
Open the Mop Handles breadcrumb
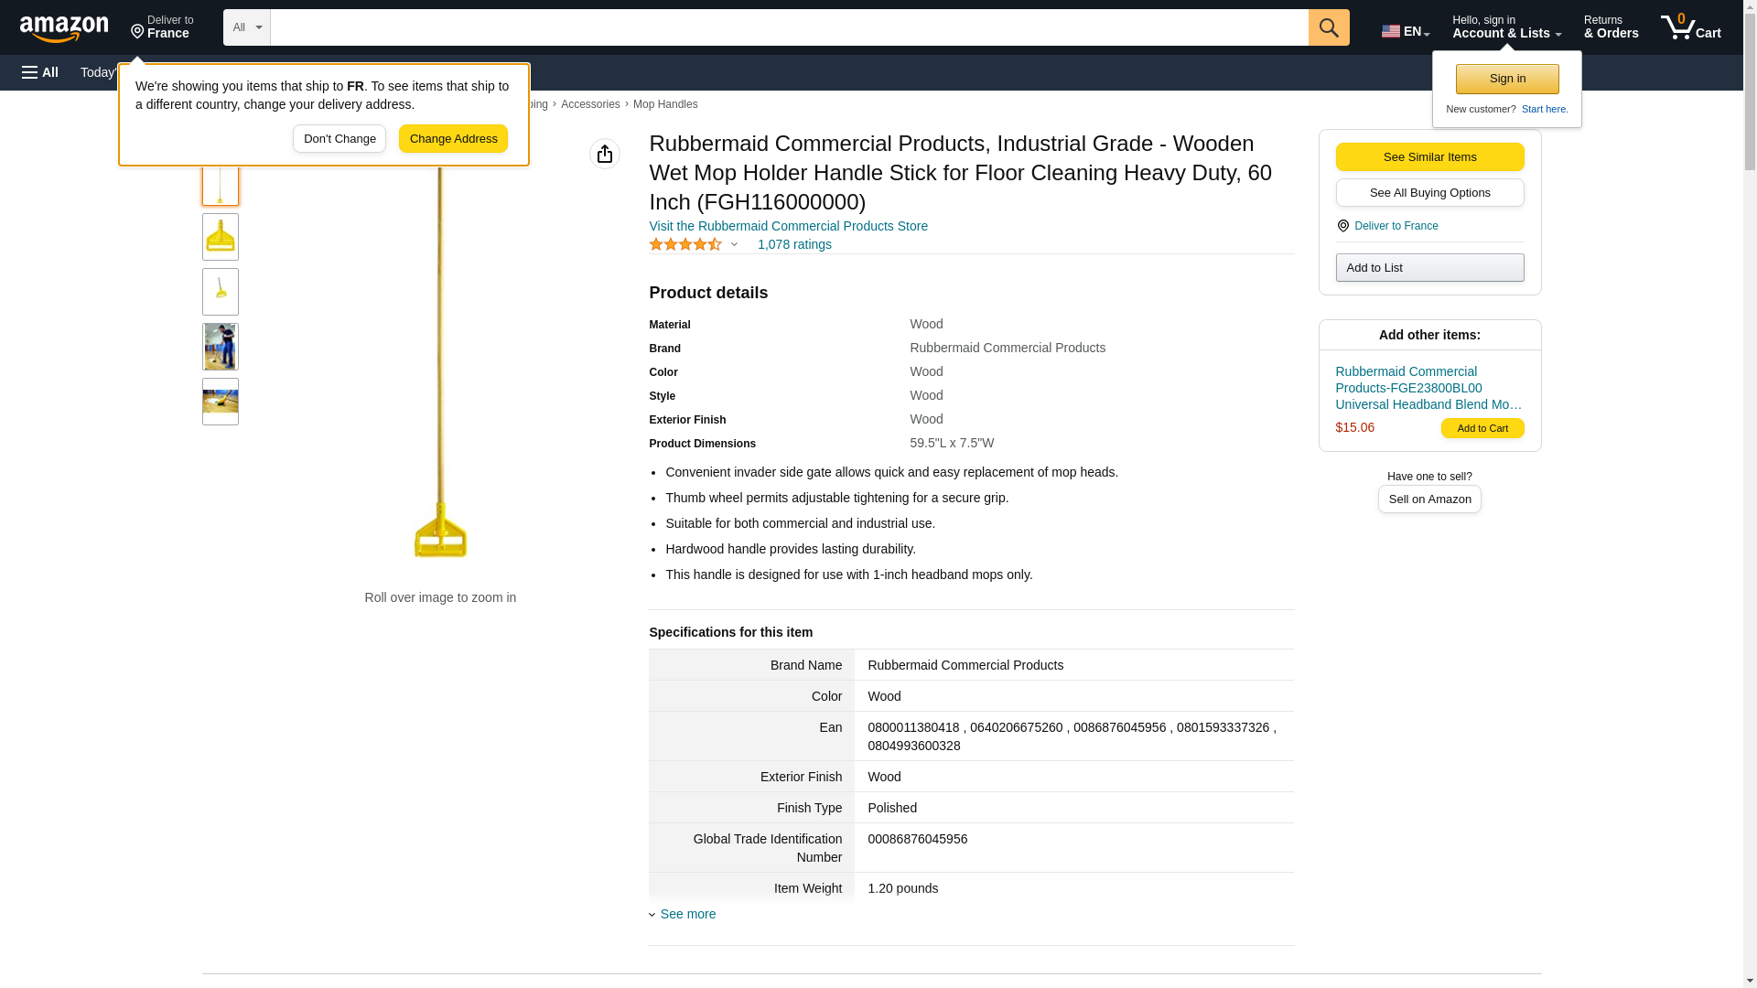click(664, 104)
